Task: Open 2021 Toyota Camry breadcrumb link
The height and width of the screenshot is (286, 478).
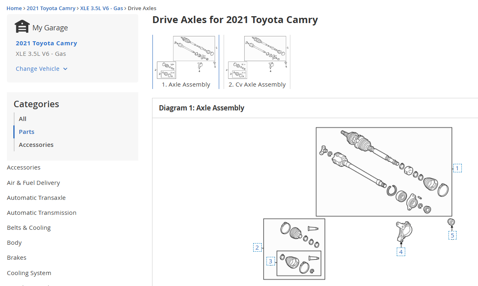Action: click(51, 8)
